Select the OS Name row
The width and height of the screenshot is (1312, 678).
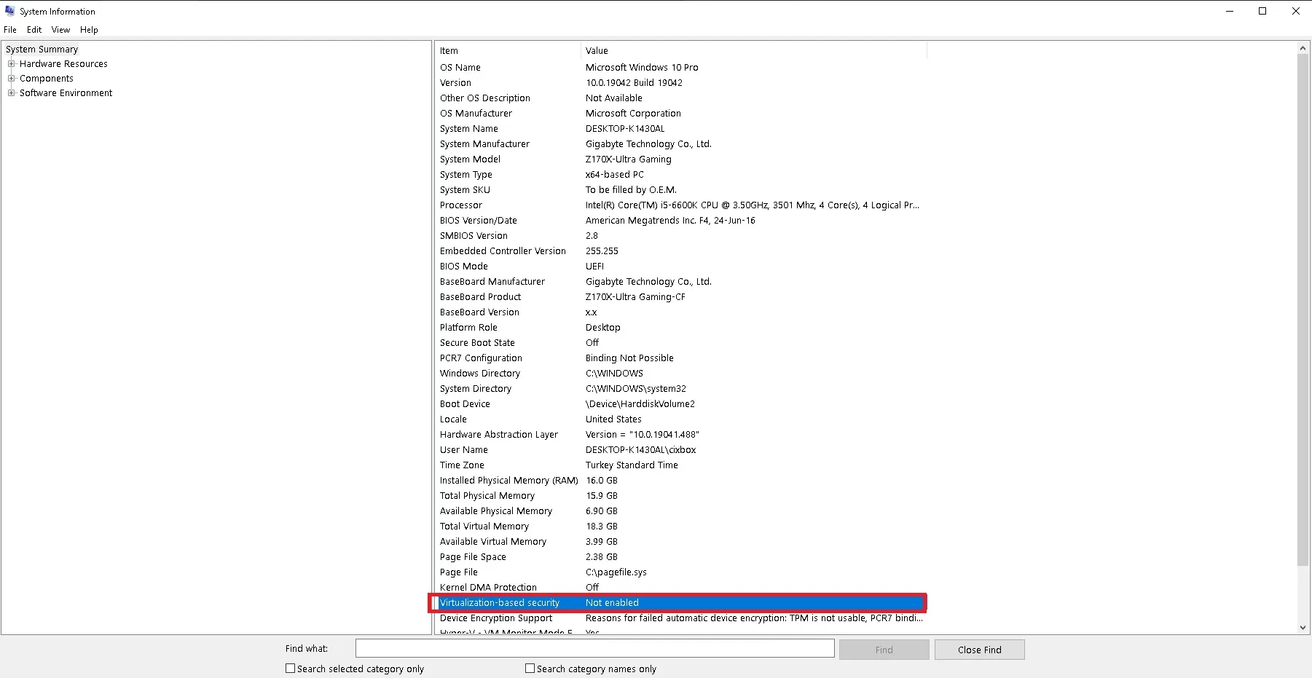pyautogui.click(x=681, y=68)
